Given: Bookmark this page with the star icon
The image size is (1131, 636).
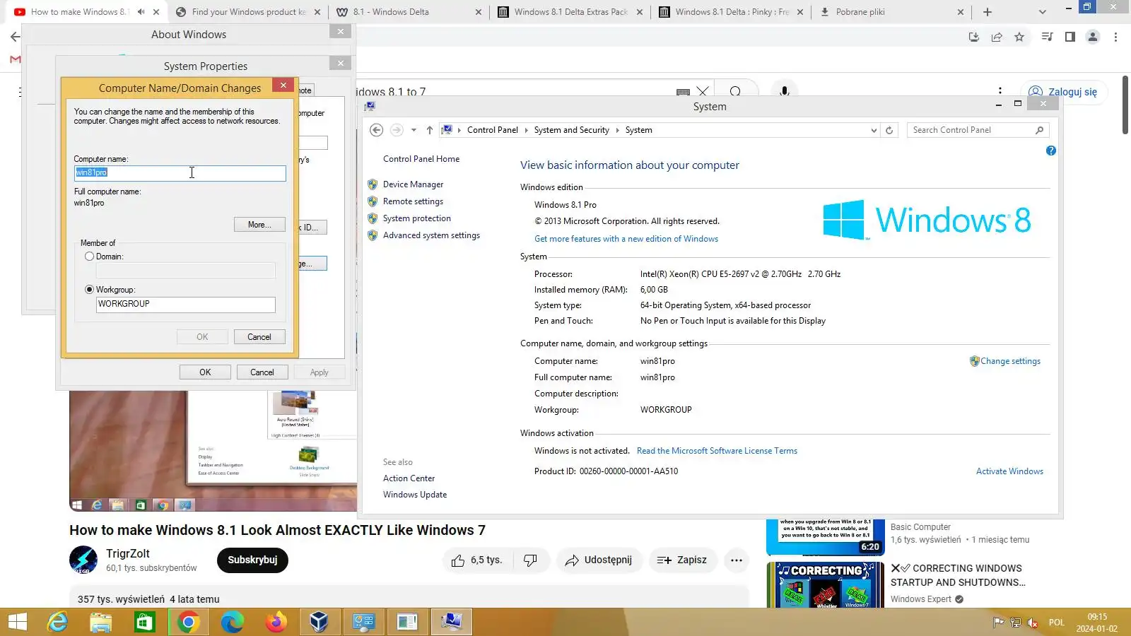Looking at the screenshot, I should 1019,37.
